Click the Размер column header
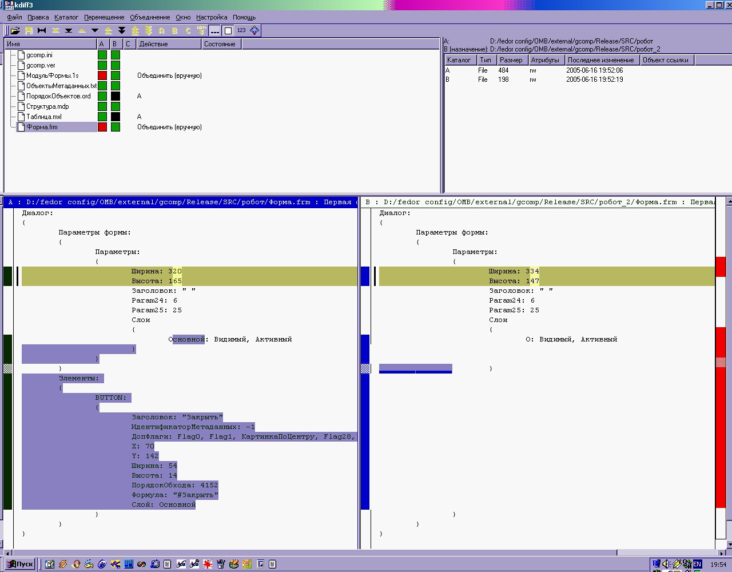 [x=511, y=60]
